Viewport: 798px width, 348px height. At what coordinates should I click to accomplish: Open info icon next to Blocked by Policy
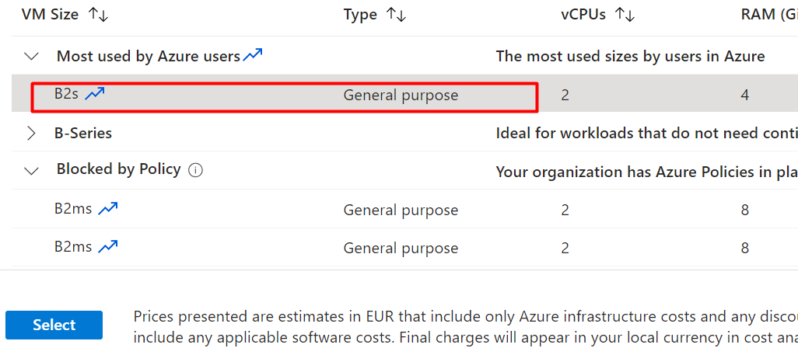[195, 170]
